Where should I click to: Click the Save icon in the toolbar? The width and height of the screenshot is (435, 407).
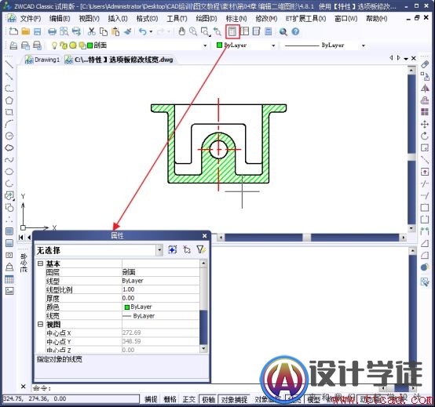tap(38, 31)
